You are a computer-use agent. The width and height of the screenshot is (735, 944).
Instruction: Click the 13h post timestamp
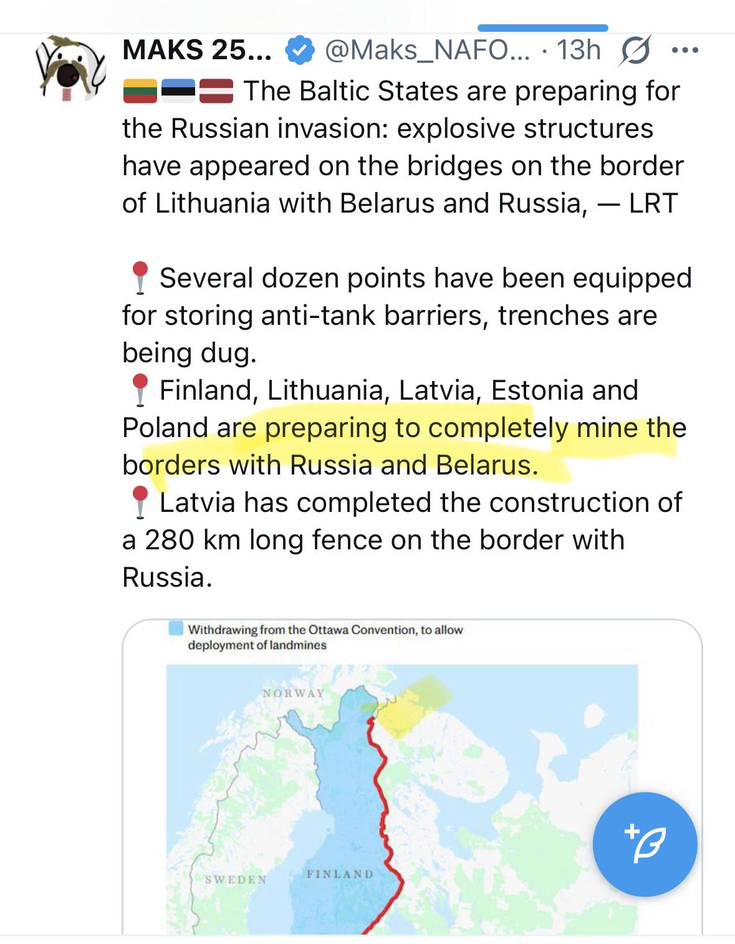point(579,51)
